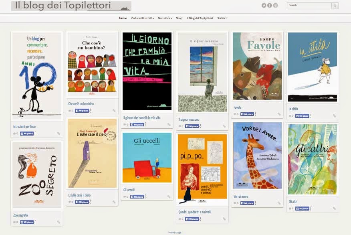Like Vorrei avere with Mi piace button
Screen dimensions: 351x235
click(247, 203)
